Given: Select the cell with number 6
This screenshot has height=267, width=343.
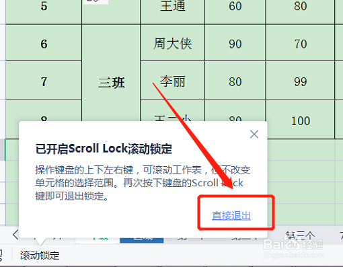Looking at the screenshot, I should pyautogui.click(x=44, y=43).
